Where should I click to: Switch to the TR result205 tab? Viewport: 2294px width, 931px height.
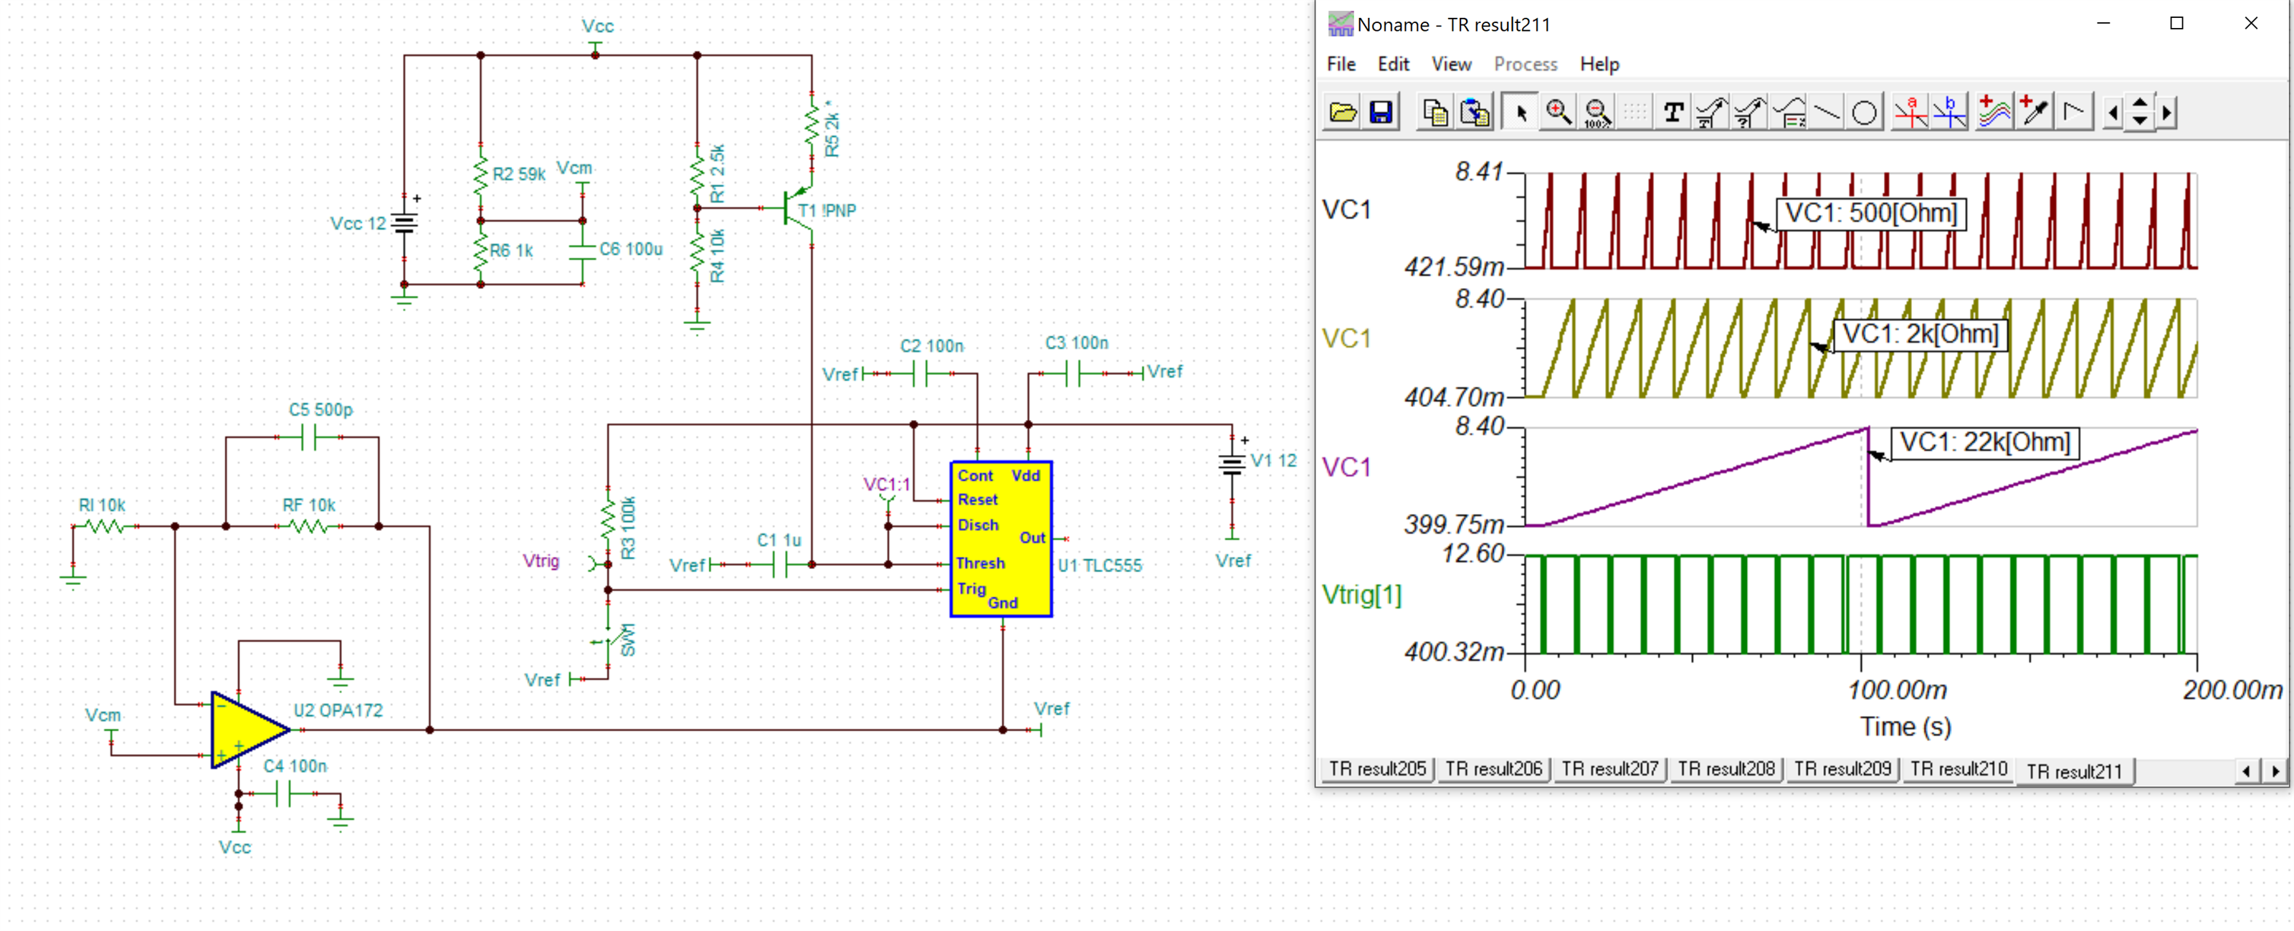click(1376, 769)
